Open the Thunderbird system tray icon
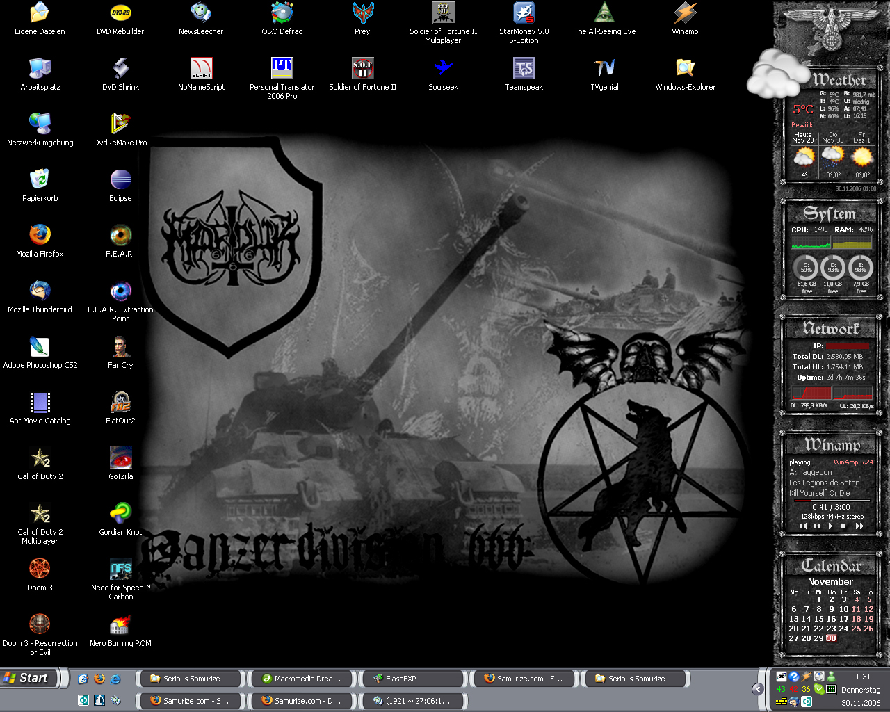The image size is (890, 712). pyautogui.click(x=794, y=702)
